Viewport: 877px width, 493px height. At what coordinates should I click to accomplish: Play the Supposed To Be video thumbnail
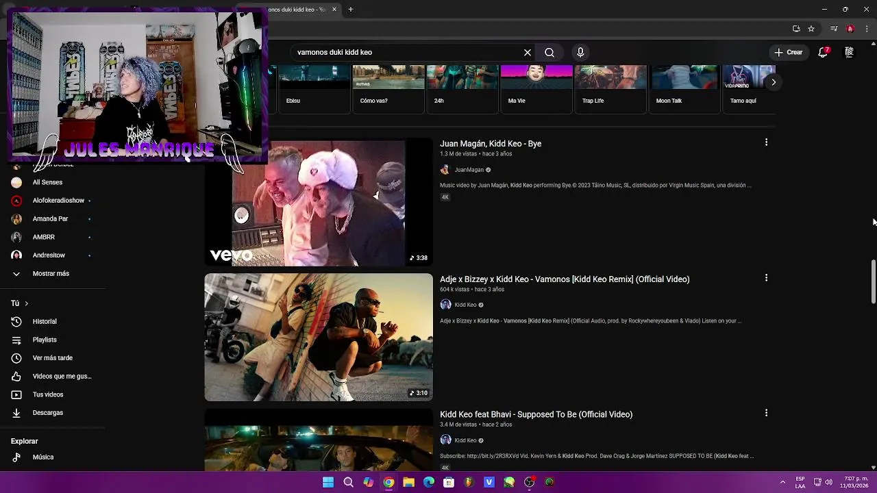pos(319,440)
